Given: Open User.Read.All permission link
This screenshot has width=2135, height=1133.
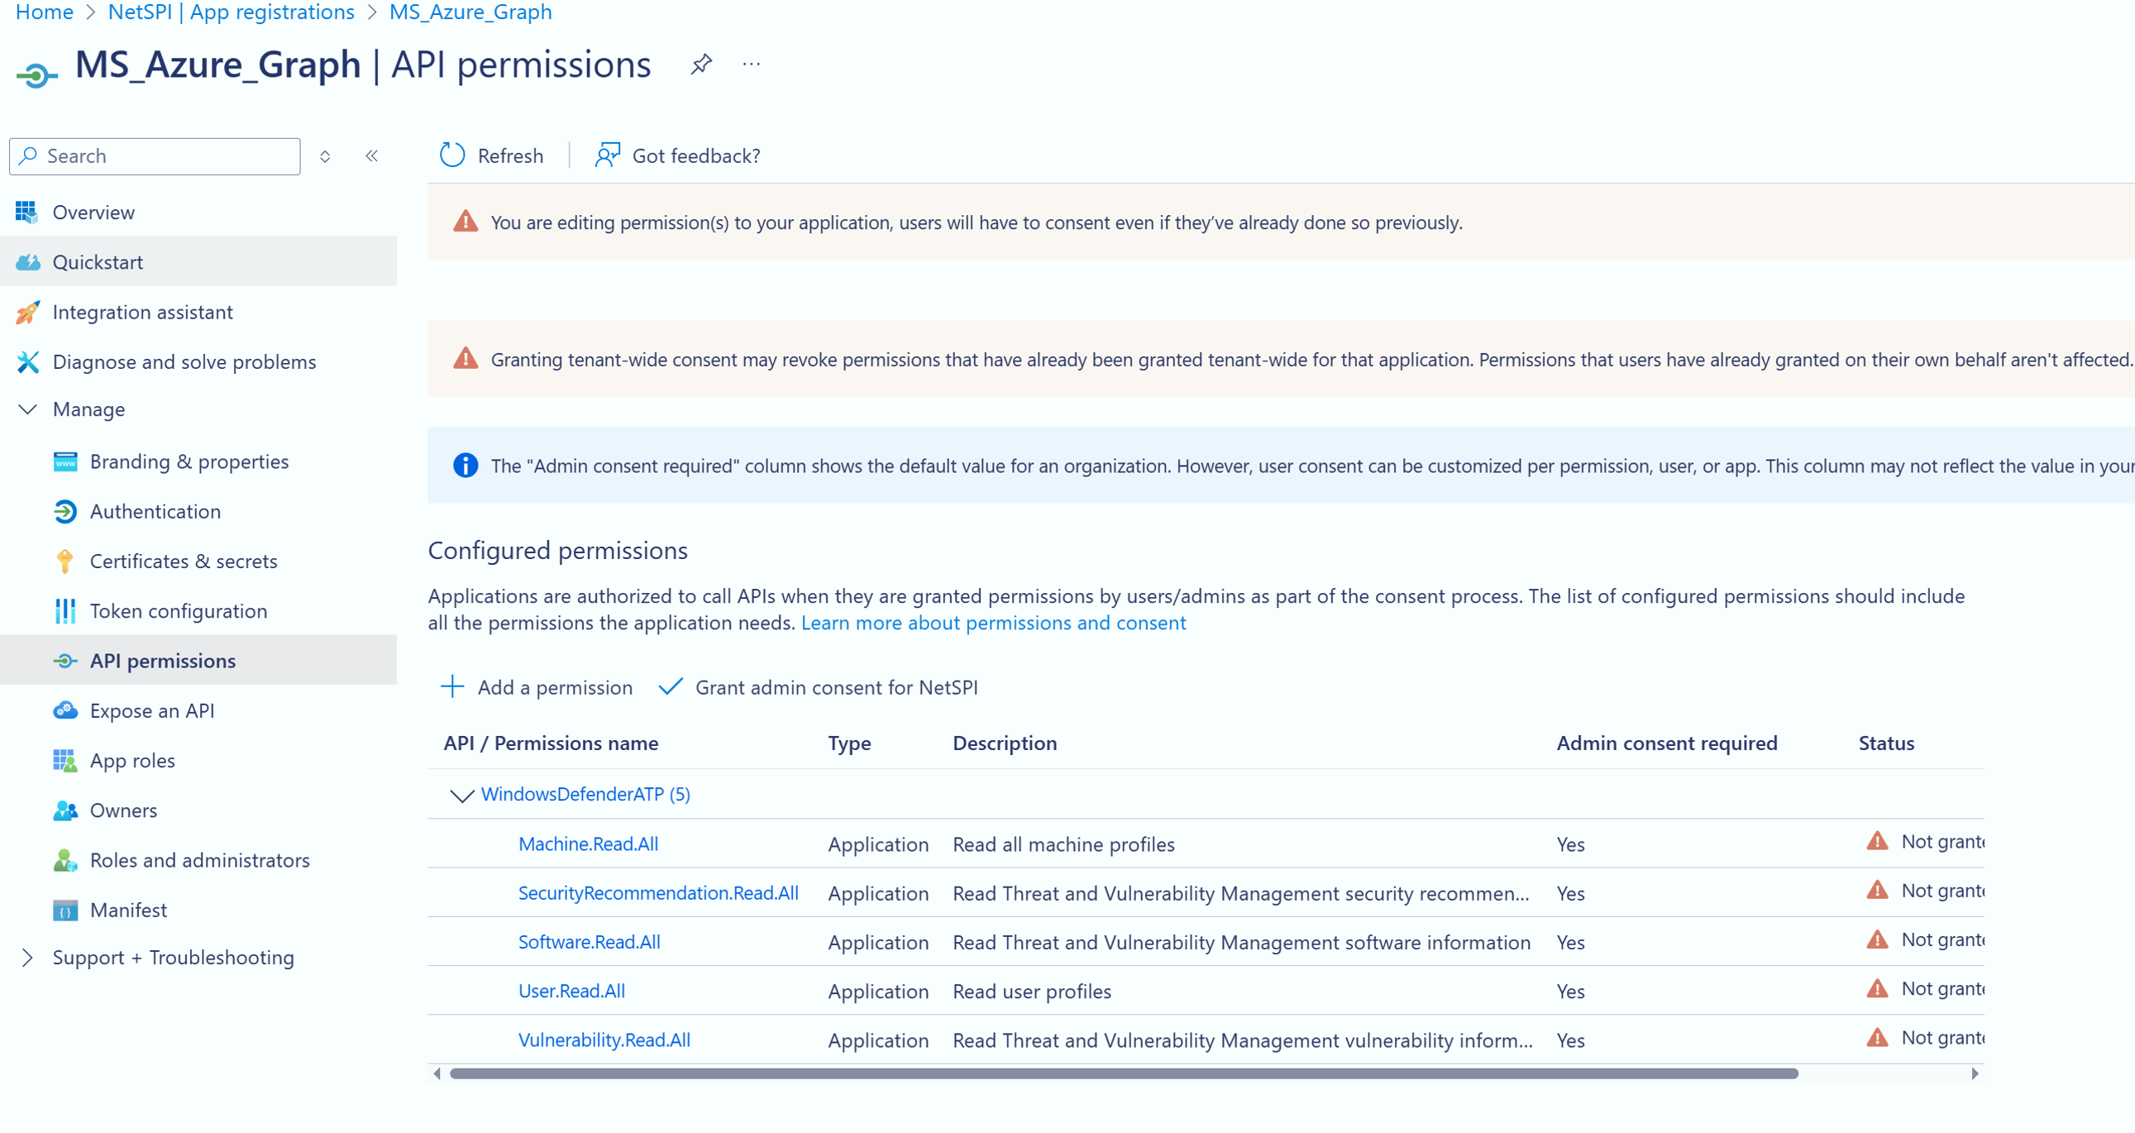Looking at the screenshot, I should pos(572,991).
